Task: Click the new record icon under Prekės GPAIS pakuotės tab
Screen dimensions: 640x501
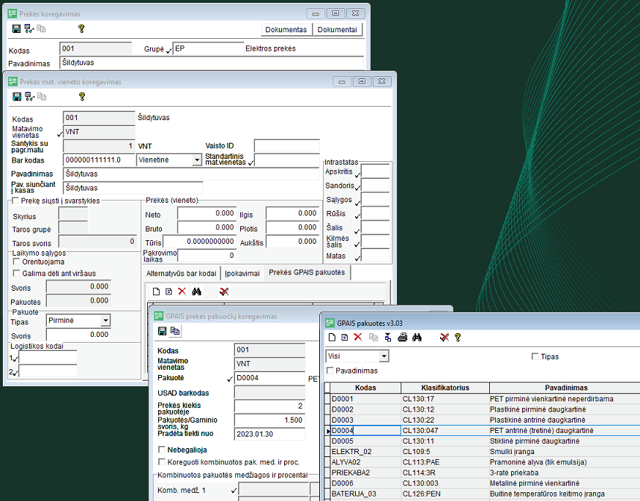Action: [x=156, y=292]
